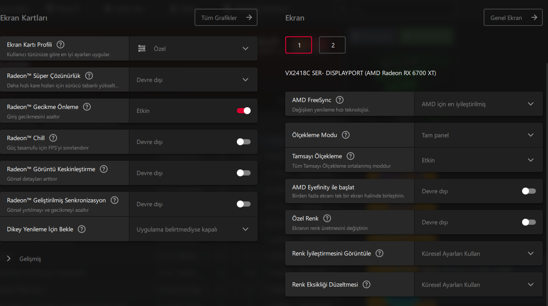Show help for Radeon Görüntü Keskinleştirme
This screenshot has height=306, width=548.
(x=104, y=169)
